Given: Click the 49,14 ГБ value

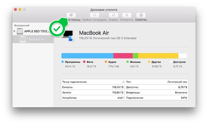Looking at the screenshot, I should pyautogui.click(x=70, y=66).
